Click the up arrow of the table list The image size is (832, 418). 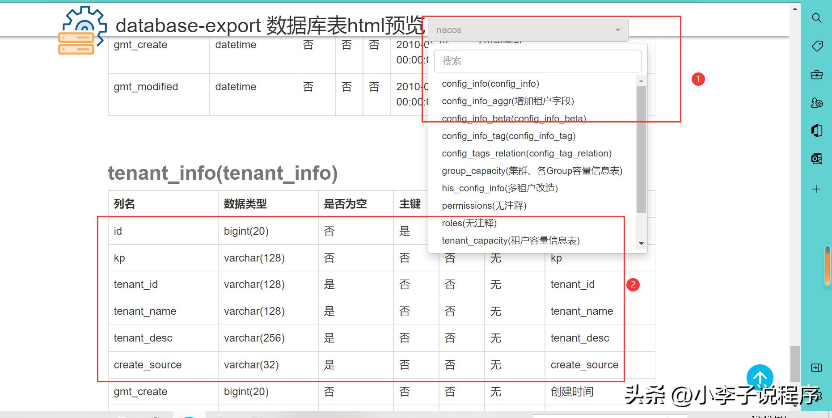point(641,81)
